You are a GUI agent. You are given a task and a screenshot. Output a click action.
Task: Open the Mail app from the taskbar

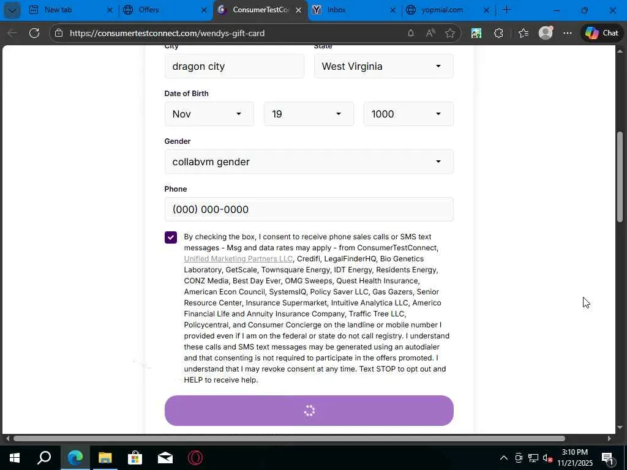click(x=165, y=458)
